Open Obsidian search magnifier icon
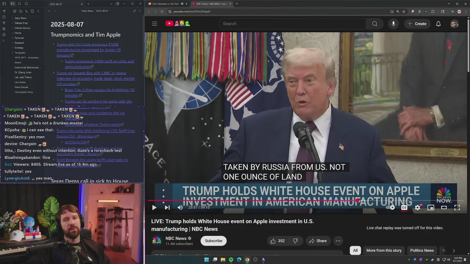 coord(19,4)
